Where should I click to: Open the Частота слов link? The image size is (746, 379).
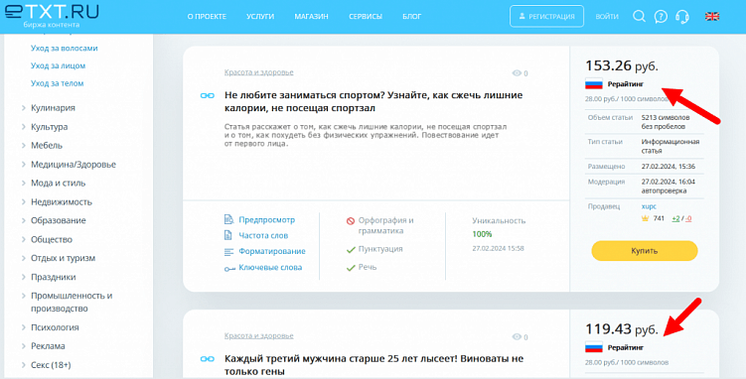[263, 235]
